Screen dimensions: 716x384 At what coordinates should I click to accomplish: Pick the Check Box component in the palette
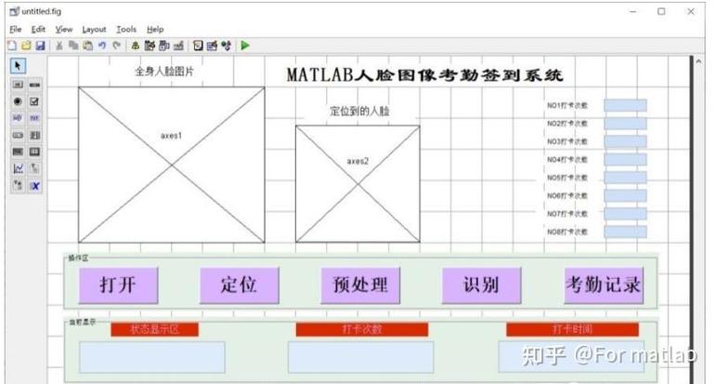tap(34, 101)
